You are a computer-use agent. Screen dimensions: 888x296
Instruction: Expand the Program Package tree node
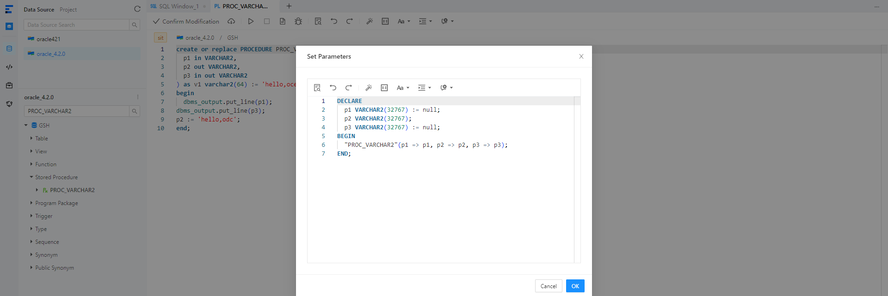(x=31, y=203)
